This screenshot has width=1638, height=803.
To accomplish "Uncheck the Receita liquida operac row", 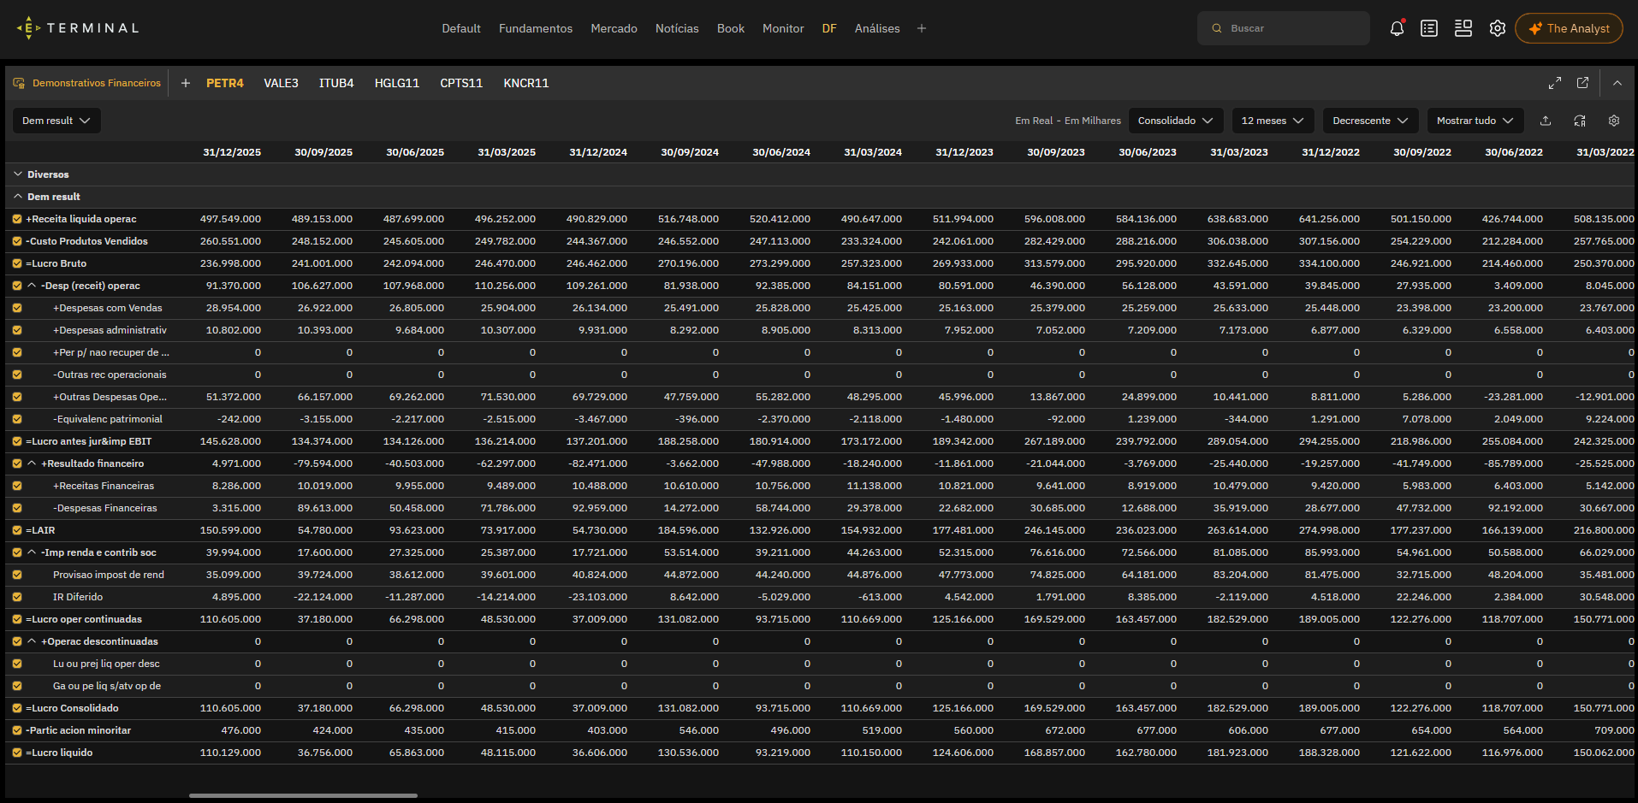I will point(17,219).
